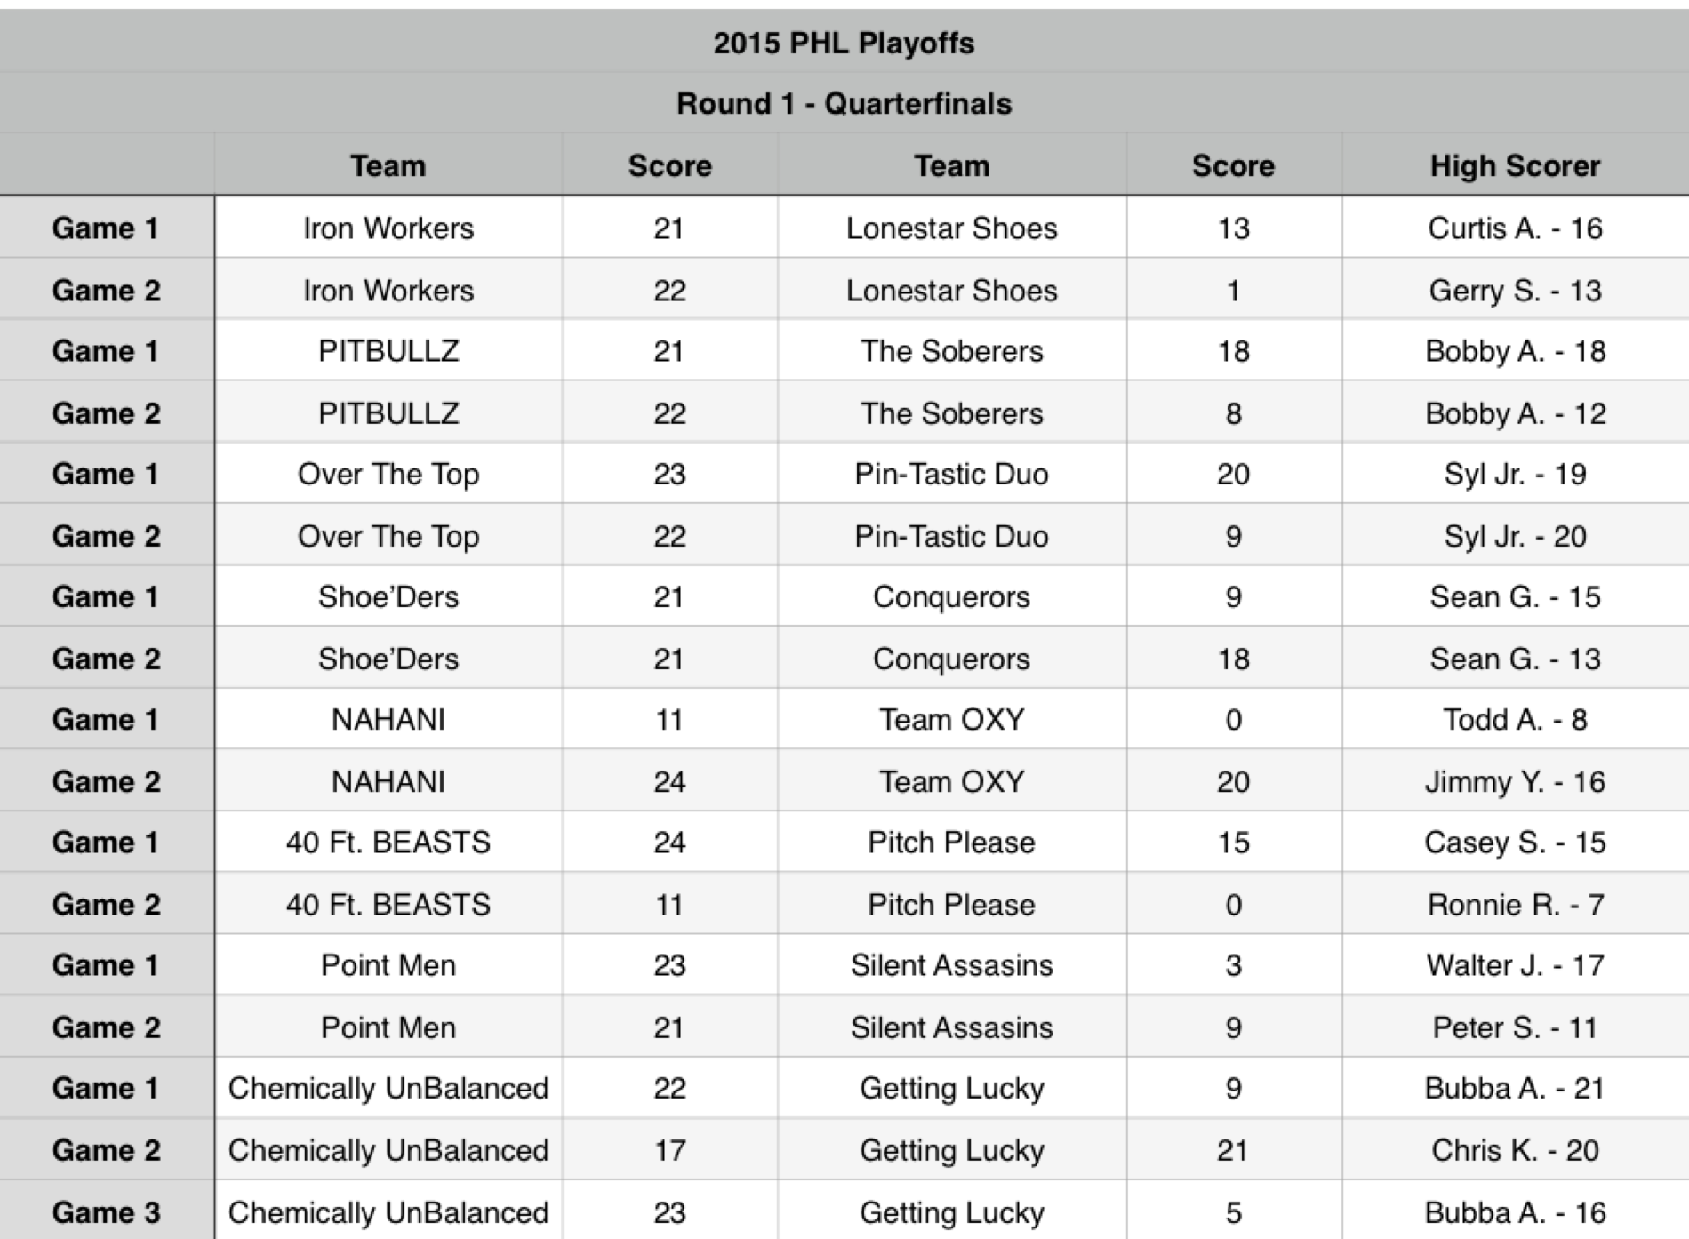Select the "Sean G. - 15" cell
The height and width of the screenshot is (1239, 1689).
tap(1515, 596)
